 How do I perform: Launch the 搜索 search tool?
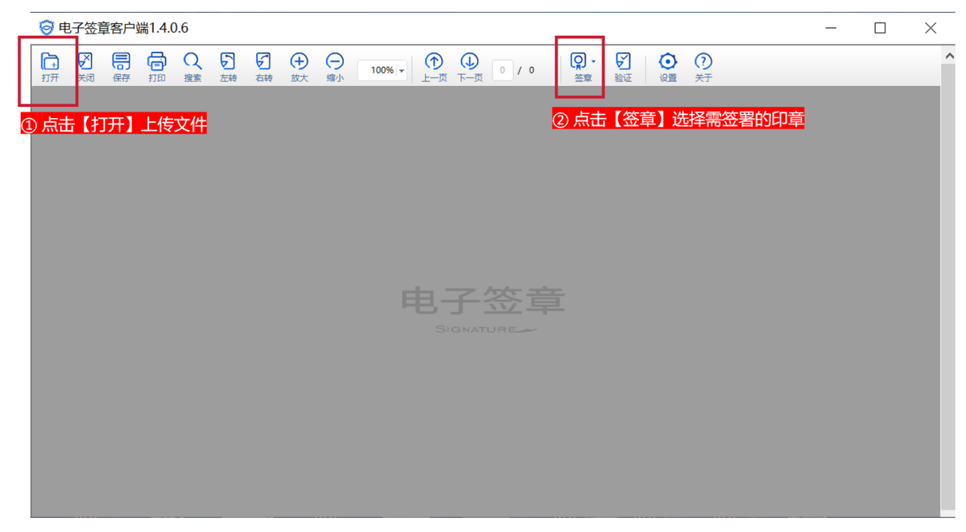[x=192, y=67]
